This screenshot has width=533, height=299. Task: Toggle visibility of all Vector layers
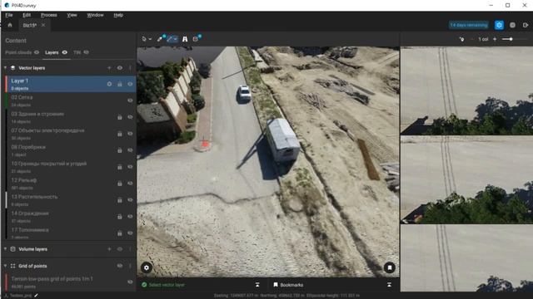120,68
